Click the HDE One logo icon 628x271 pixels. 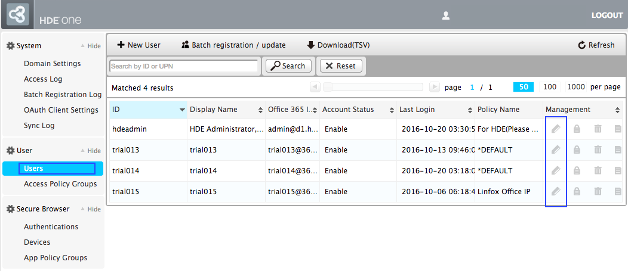coord(18,14)
